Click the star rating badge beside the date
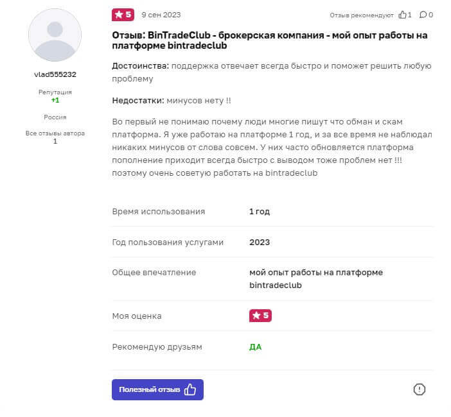Screen dimensions: 451x417 (123, 15)
